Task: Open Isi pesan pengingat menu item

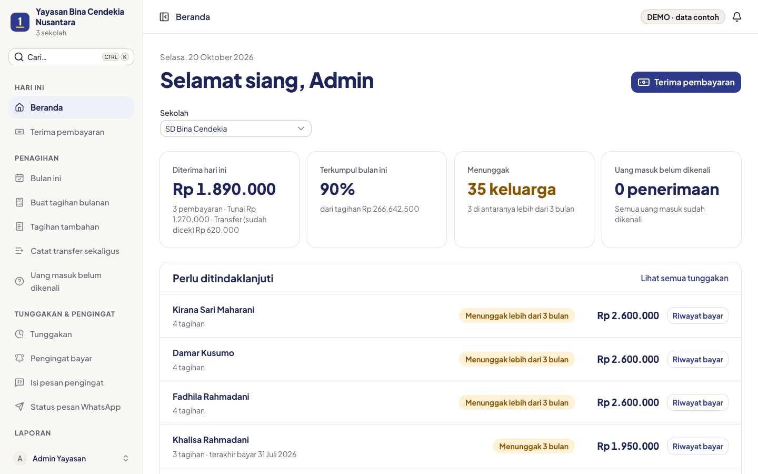Action: coord(72,382)
